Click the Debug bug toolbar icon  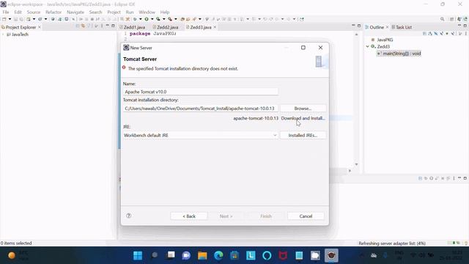point(135,19)
